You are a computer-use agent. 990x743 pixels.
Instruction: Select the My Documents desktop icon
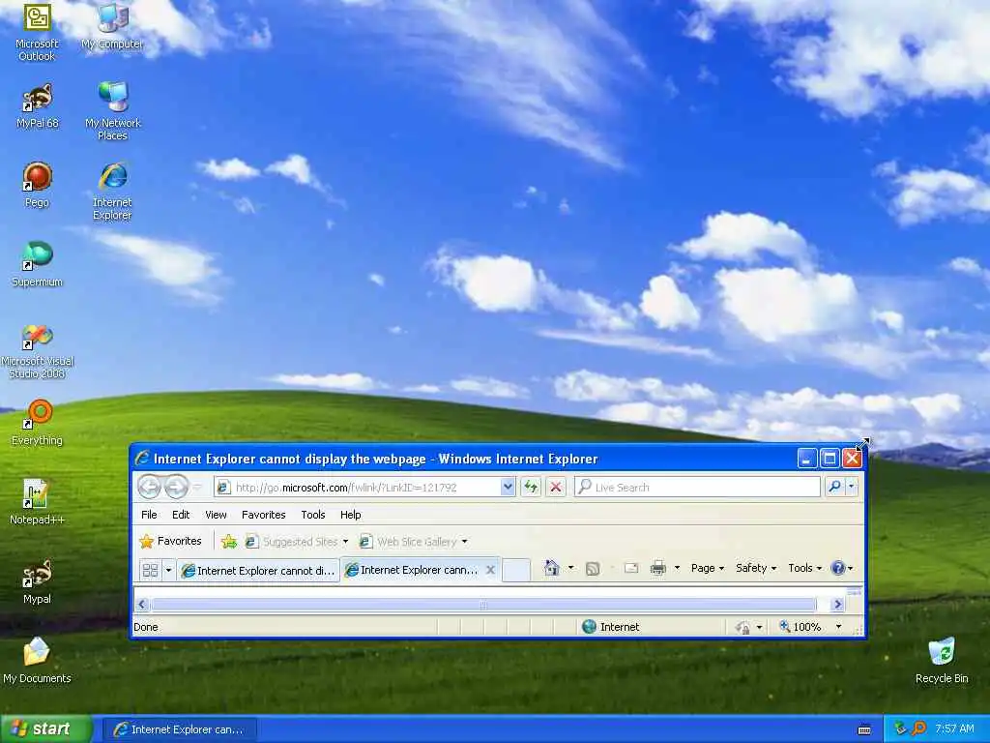pos(37,661)
